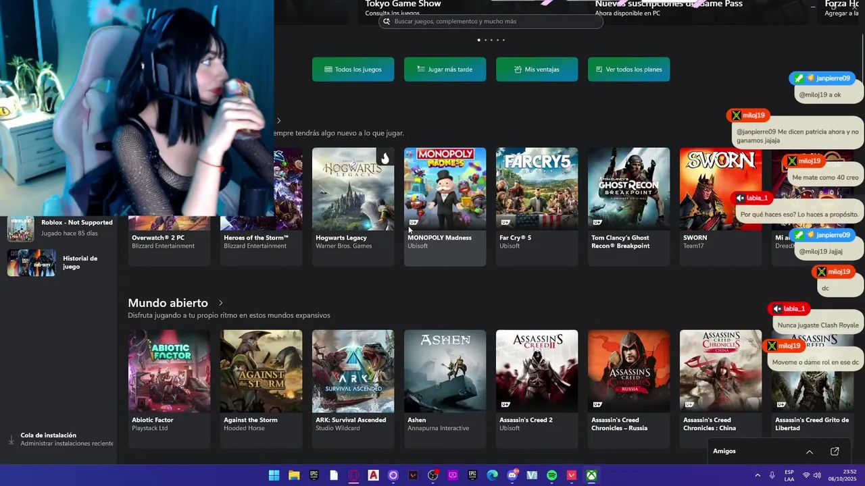
Task: Click the Roblox game icon in the sidebar
Action: pos(21,229)
